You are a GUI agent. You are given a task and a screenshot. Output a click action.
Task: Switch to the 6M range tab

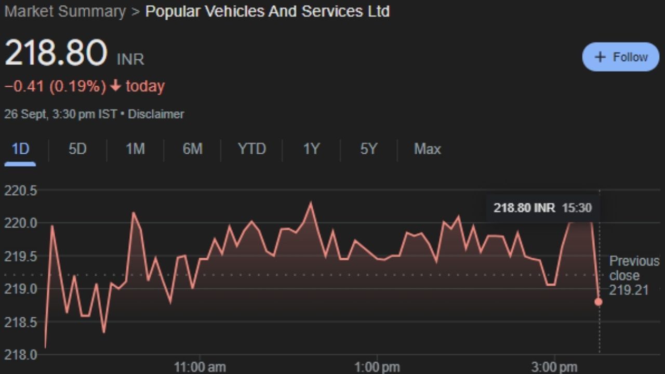(x=192, y=150)
